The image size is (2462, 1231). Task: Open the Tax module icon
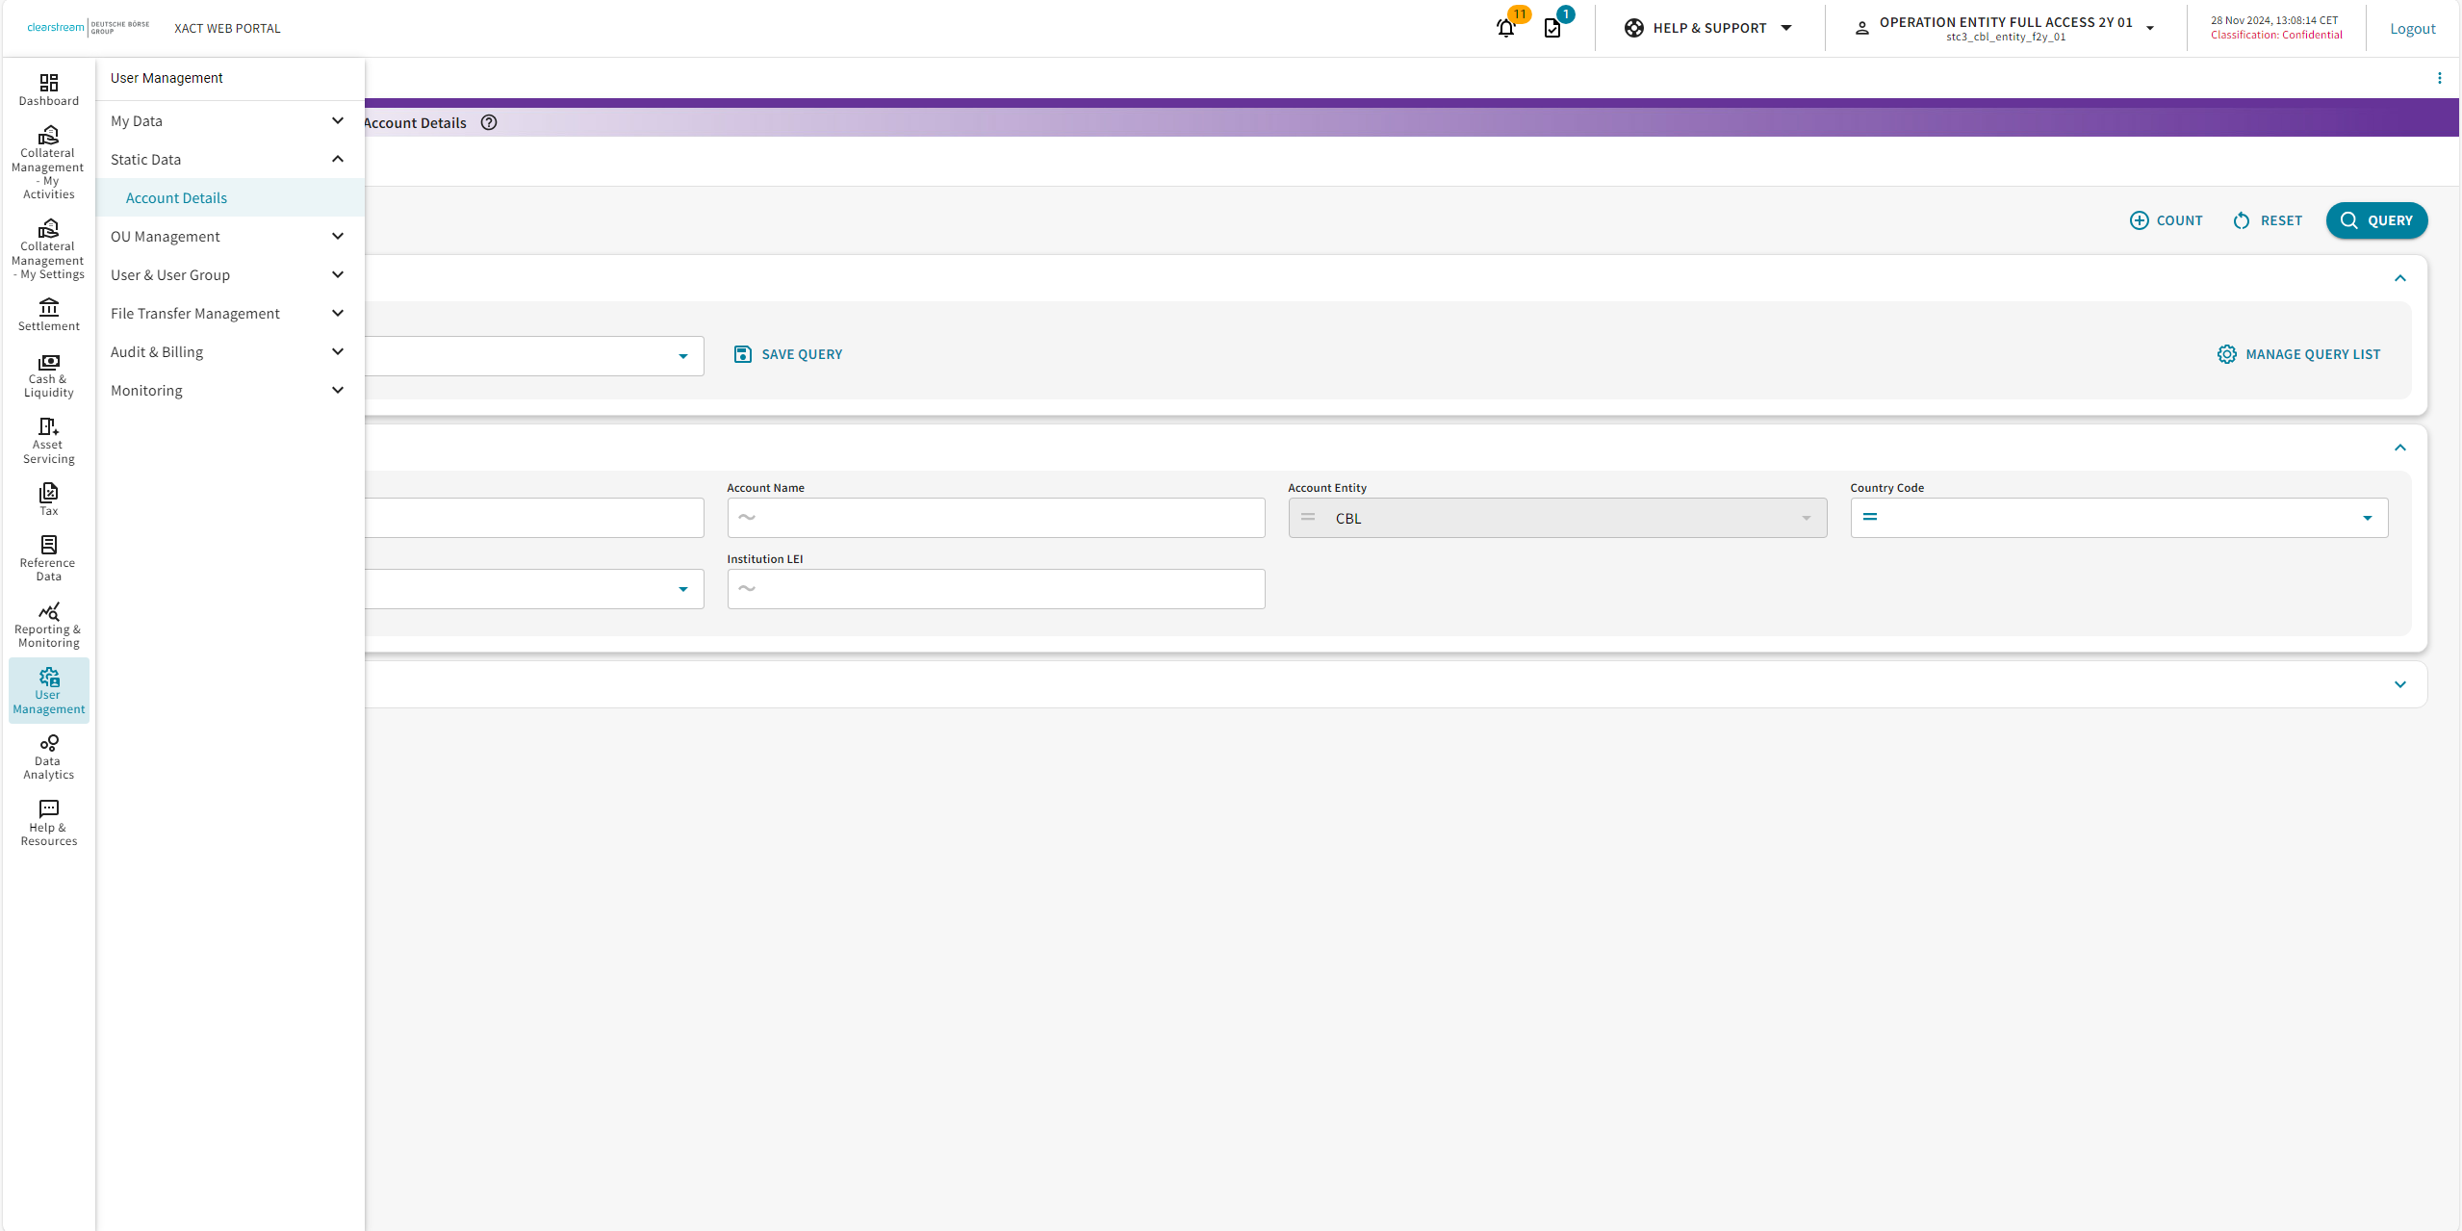(48, 499)
